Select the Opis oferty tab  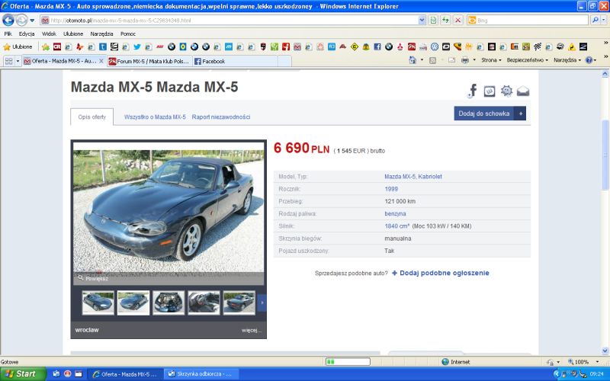click(91, 117)
